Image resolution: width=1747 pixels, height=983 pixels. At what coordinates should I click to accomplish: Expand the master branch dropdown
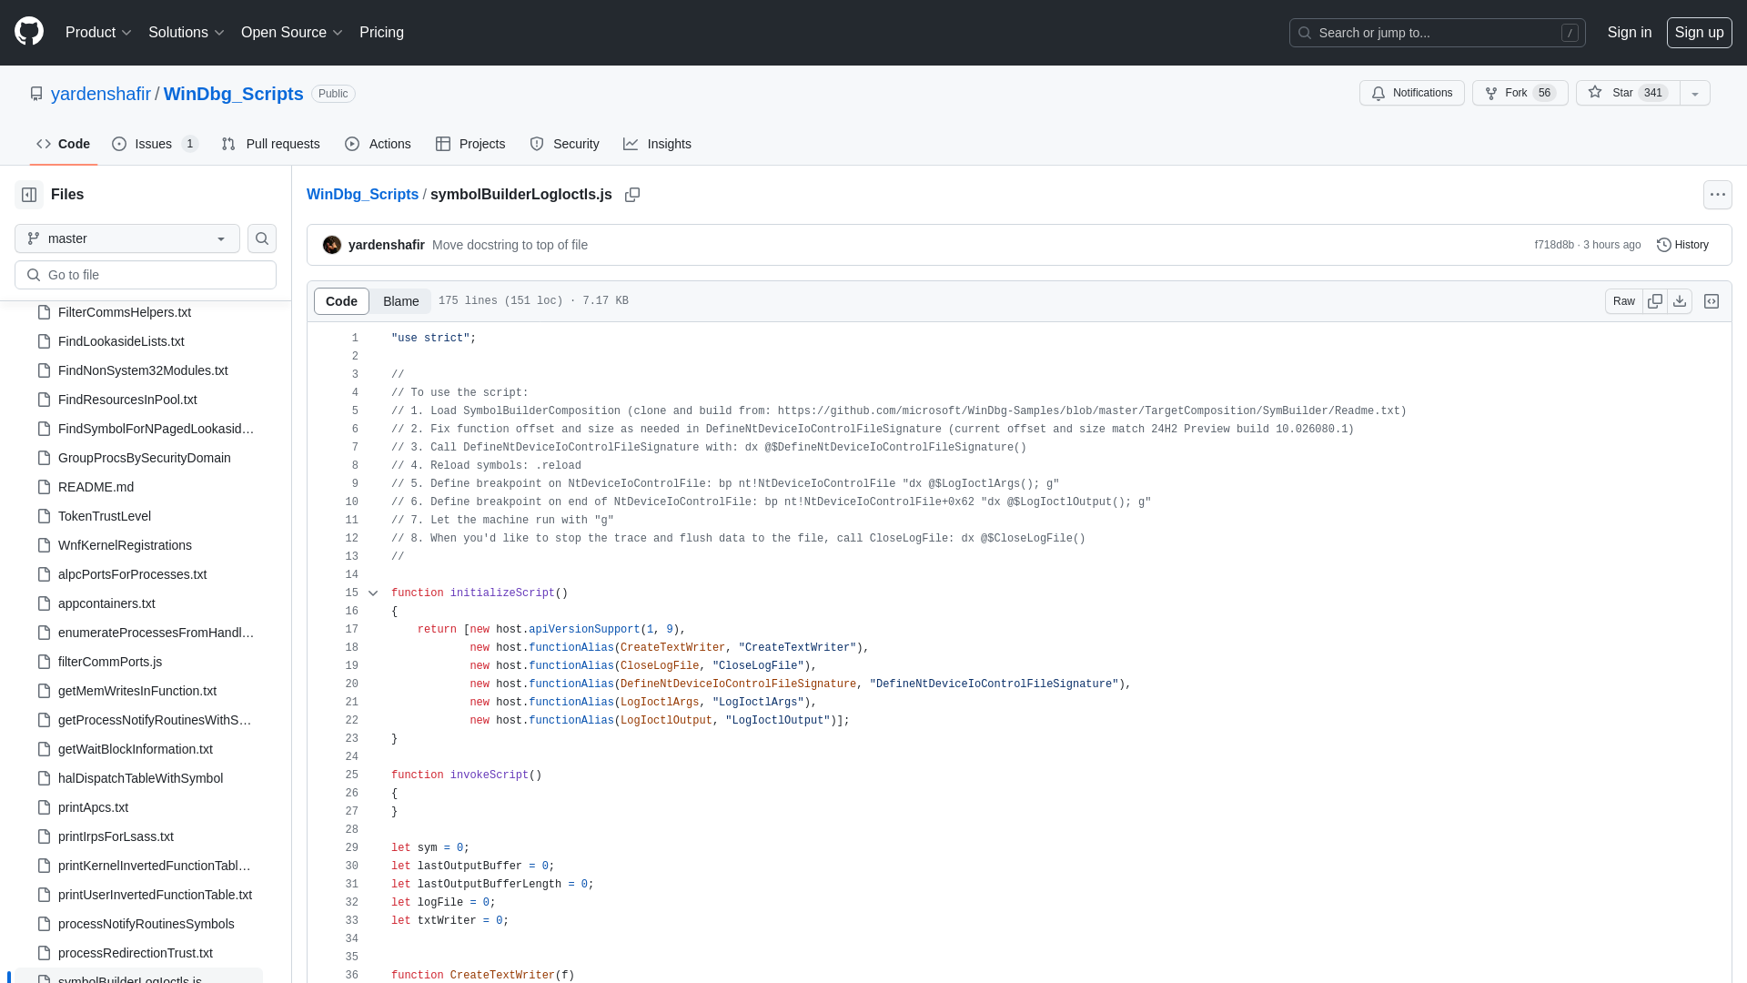click(x=127, y=238)
